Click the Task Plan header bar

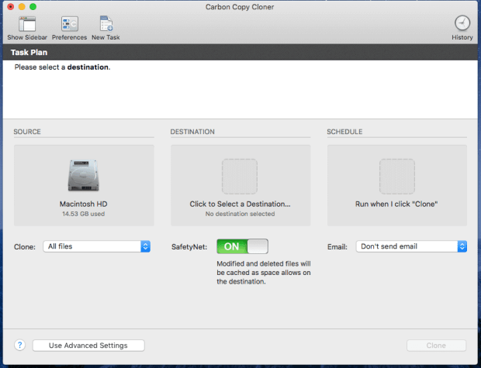[240, 52]
